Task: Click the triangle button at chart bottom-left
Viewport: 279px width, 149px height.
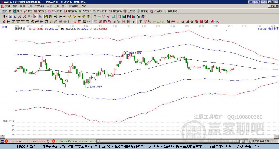Action: [x=2, y=136]
